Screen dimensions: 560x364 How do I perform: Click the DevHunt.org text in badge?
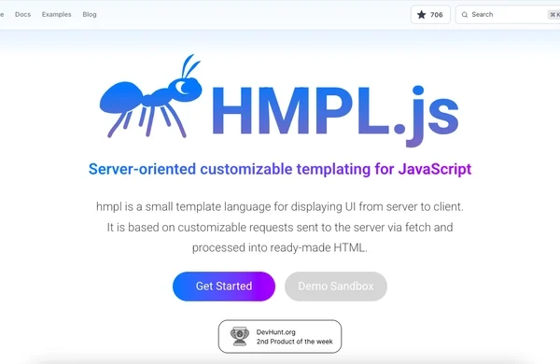pos(275,332)
